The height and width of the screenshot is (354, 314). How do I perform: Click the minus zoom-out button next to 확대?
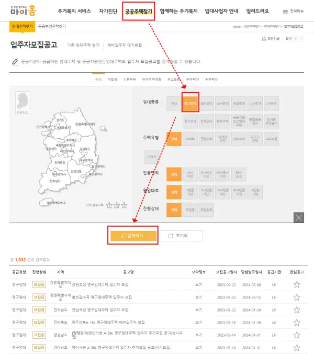click(x=301, y=39)
